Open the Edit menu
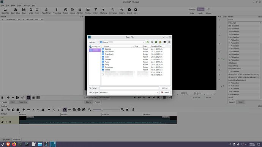This screenshot has height=147, width=262. pos(8,5)
